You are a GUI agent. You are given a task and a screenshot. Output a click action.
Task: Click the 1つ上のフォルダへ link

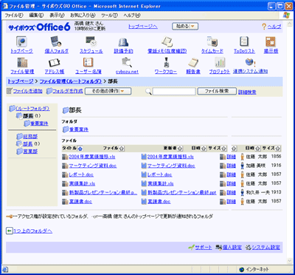tap(32, 231)
